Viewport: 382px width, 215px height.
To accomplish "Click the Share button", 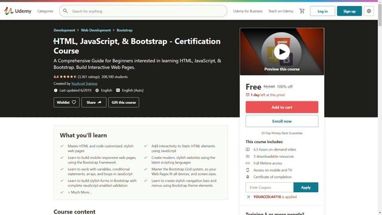I will pos(94,102).
